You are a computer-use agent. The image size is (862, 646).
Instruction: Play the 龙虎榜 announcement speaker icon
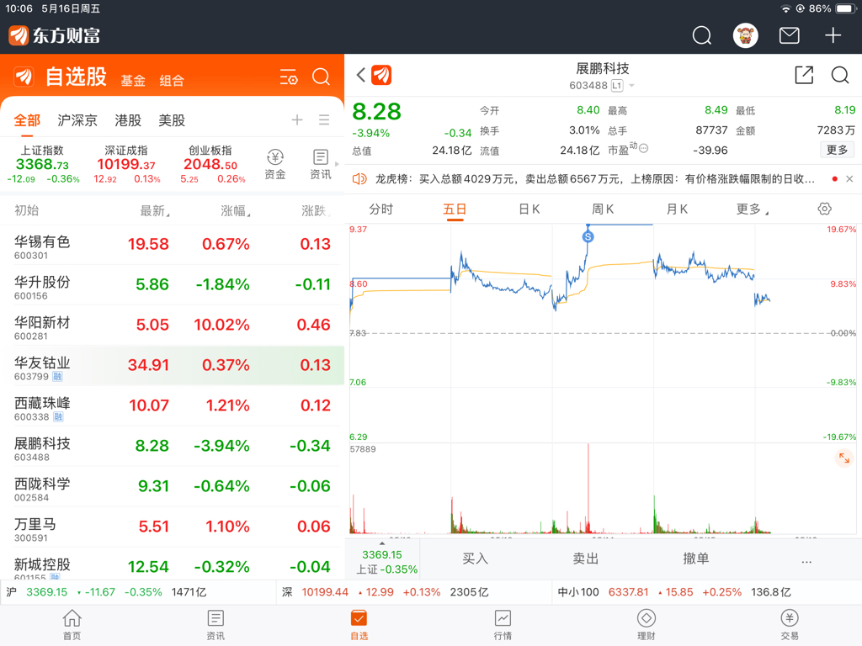pyautogui.click(x=359, y=179)
